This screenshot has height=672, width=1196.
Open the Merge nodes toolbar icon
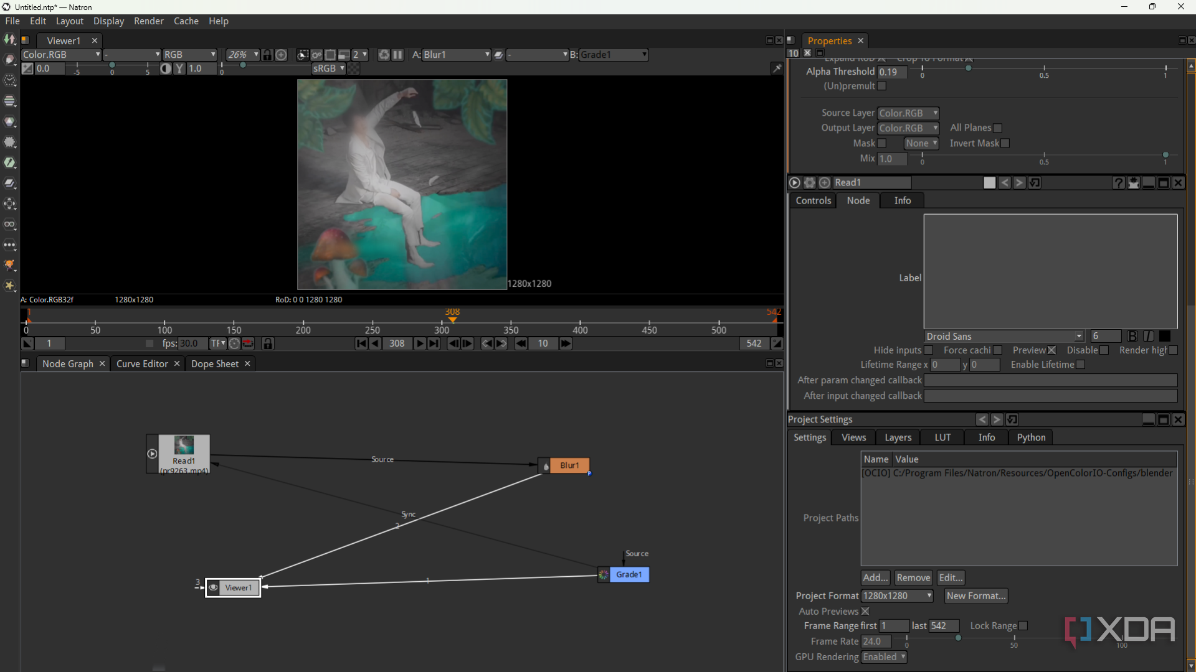10,183
